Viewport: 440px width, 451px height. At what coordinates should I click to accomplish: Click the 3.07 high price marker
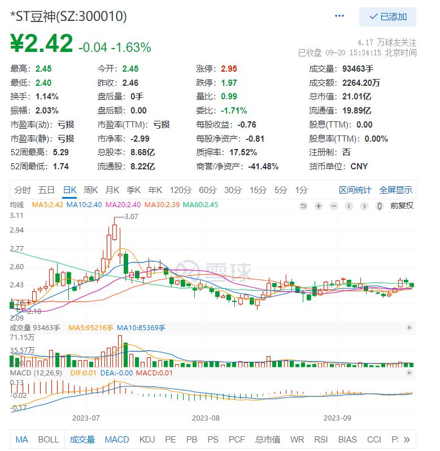[x=131, y=217]
